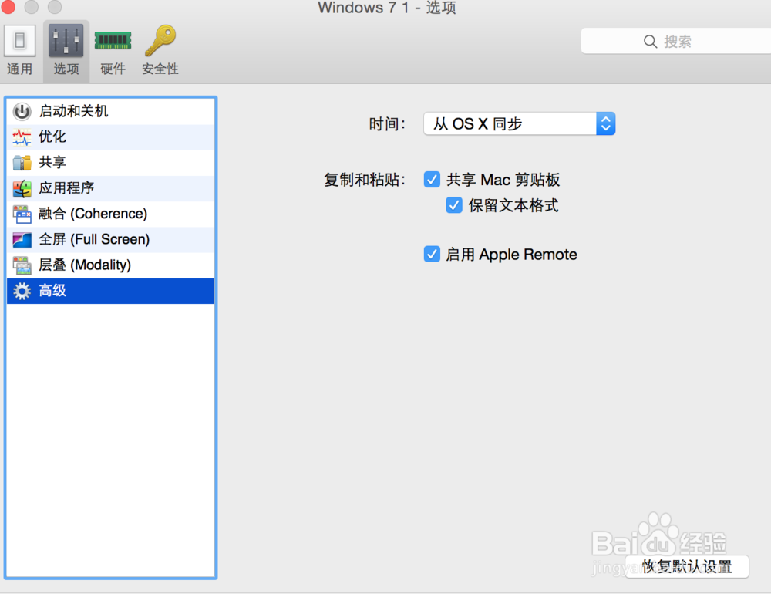This screenshot has width=771, height=594.
Task: Click the red close window button
Action: (8, 6)
